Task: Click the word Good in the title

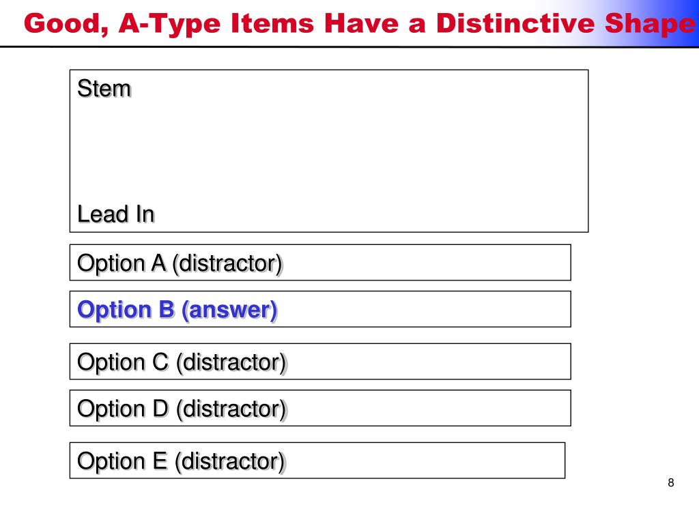Action: pos(66,24)
